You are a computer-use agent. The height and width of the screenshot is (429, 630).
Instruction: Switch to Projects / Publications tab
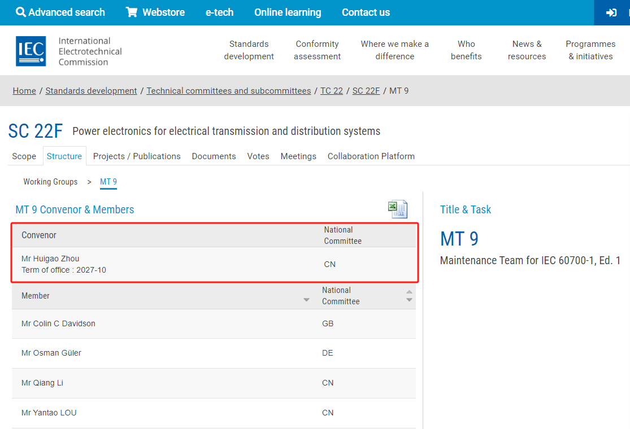tap(137, 156)
